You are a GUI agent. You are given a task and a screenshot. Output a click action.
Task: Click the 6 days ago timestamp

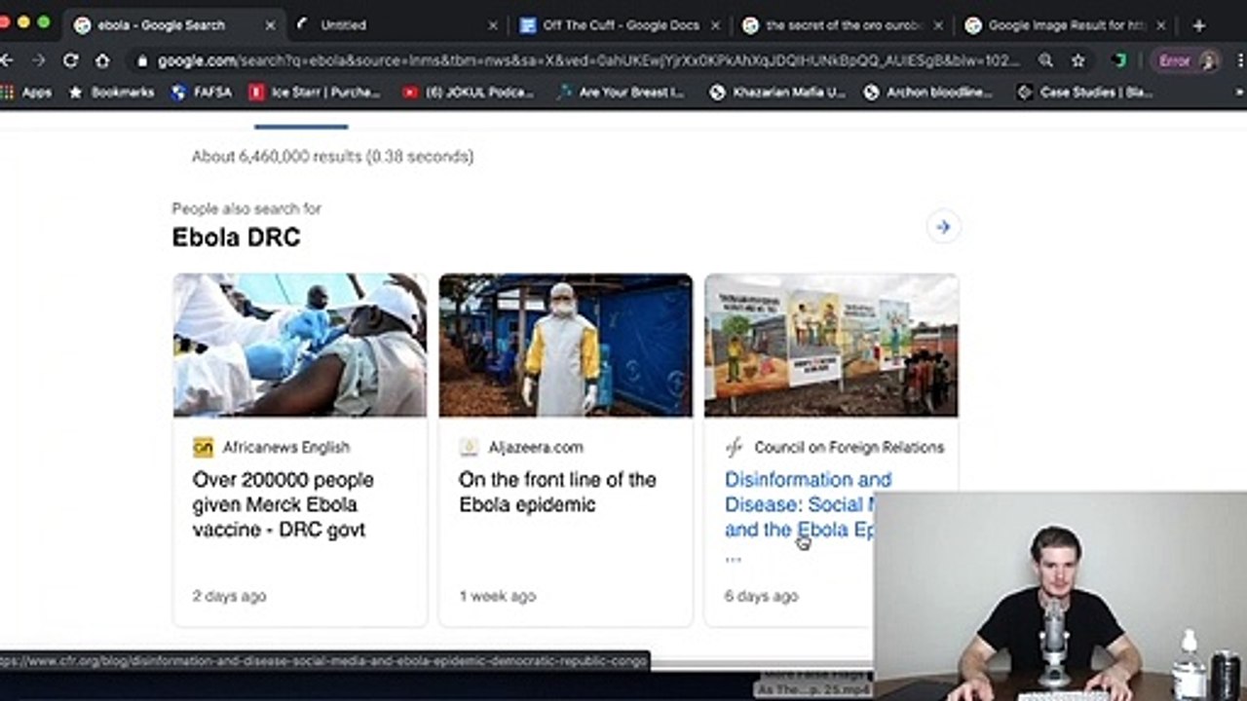tap(761, 596)
